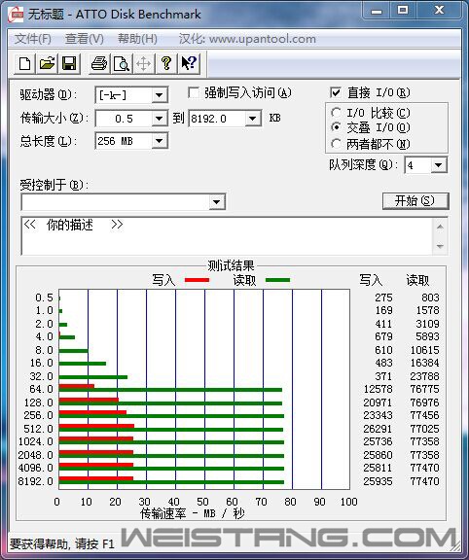The image size is (469, 560).
Task: Click the description box scrollbar down arrow
Action: (440, 246)
